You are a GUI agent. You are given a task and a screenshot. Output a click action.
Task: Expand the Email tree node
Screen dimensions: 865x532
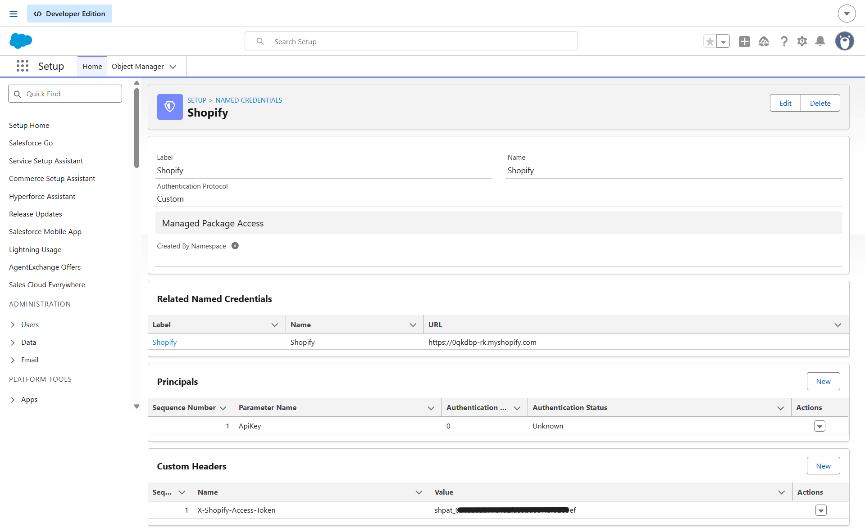(x=13, y=360)
